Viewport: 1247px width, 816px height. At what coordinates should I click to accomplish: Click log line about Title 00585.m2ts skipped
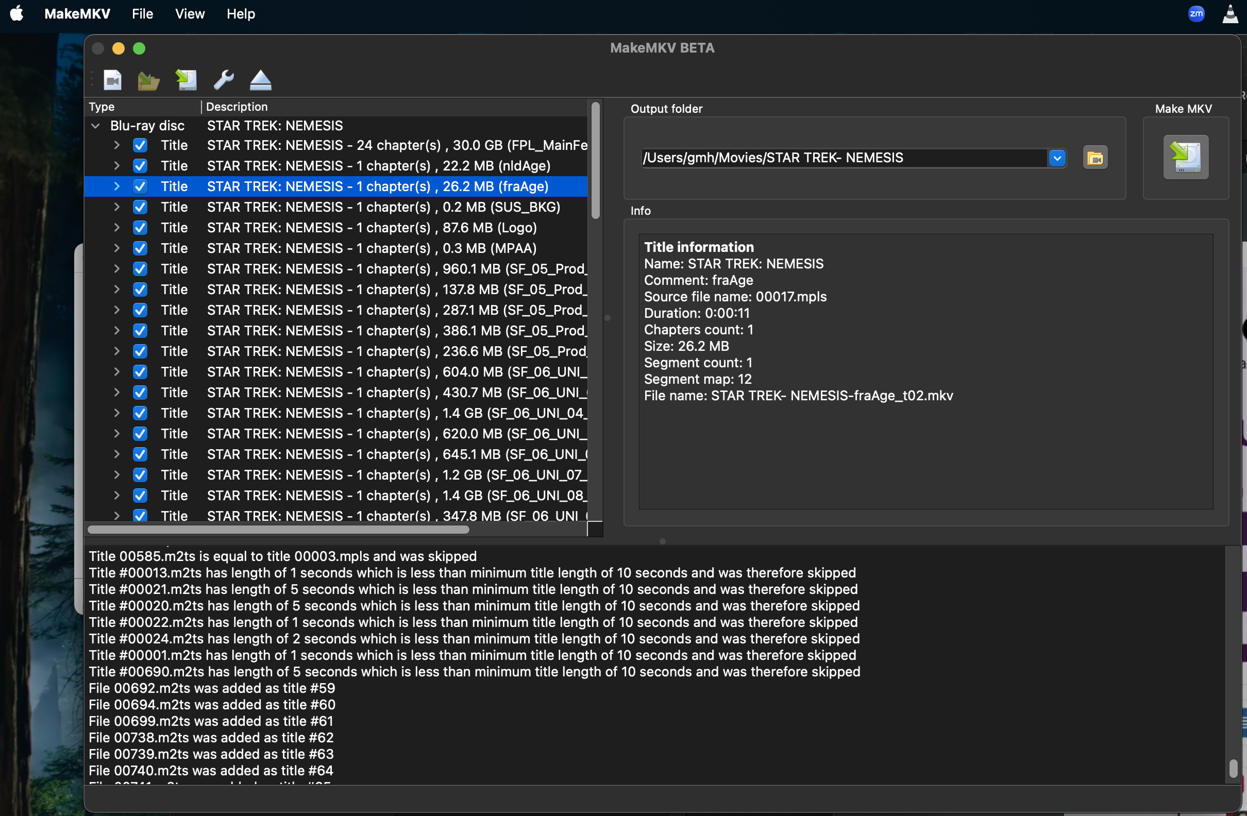[x=282, y=556]
